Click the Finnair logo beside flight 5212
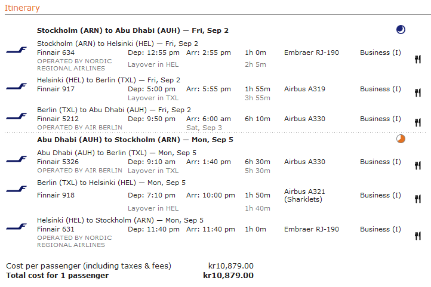The width and height of the screenshot is (431, 287). tap(17, 116)
